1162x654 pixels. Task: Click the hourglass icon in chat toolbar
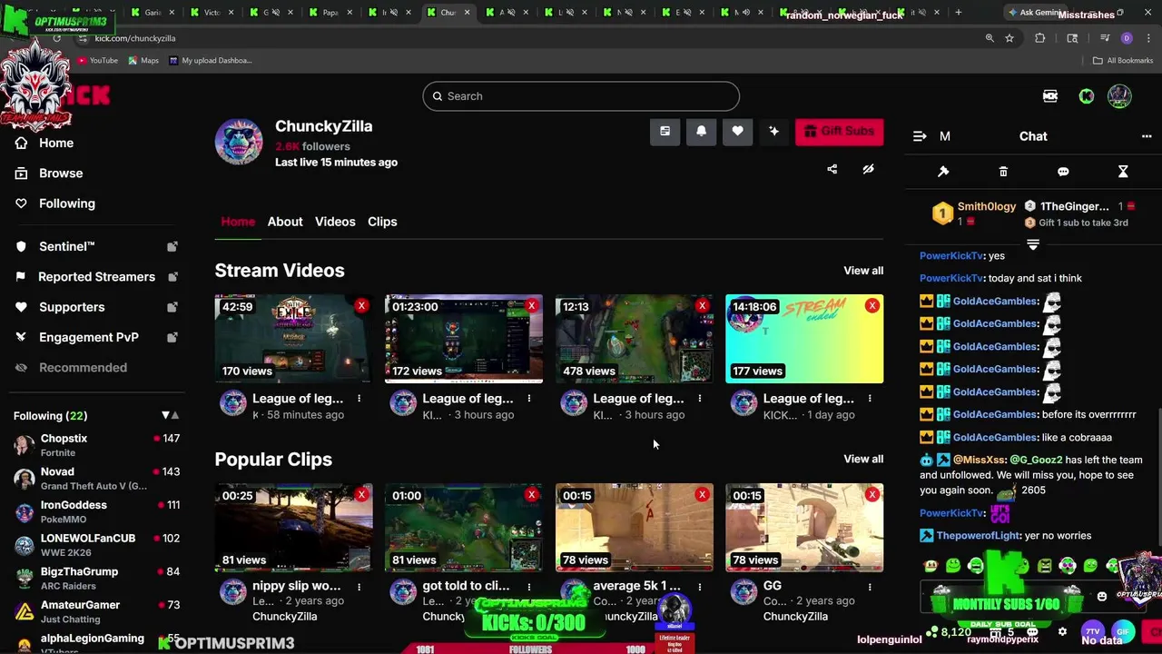[x=1123, y=172]
